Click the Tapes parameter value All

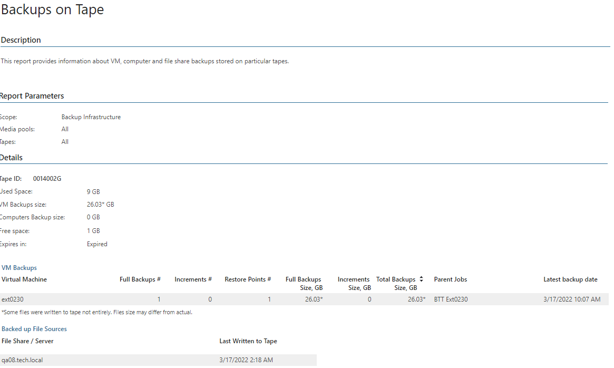(65, 142)
